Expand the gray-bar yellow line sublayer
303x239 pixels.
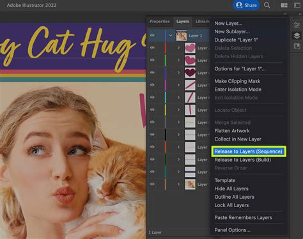(178, 122)
